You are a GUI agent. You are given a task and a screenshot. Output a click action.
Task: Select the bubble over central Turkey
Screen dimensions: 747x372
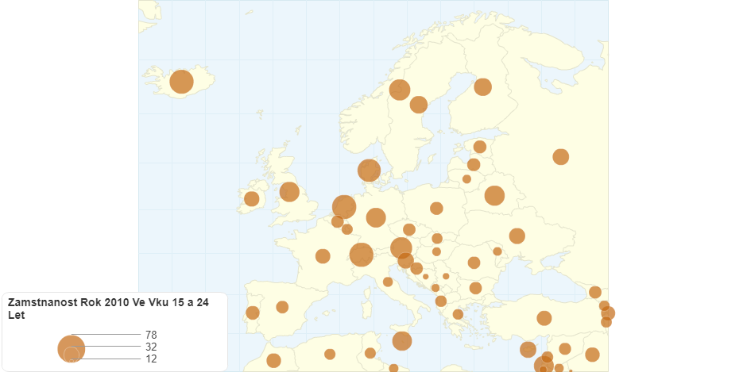click(544, 318)
